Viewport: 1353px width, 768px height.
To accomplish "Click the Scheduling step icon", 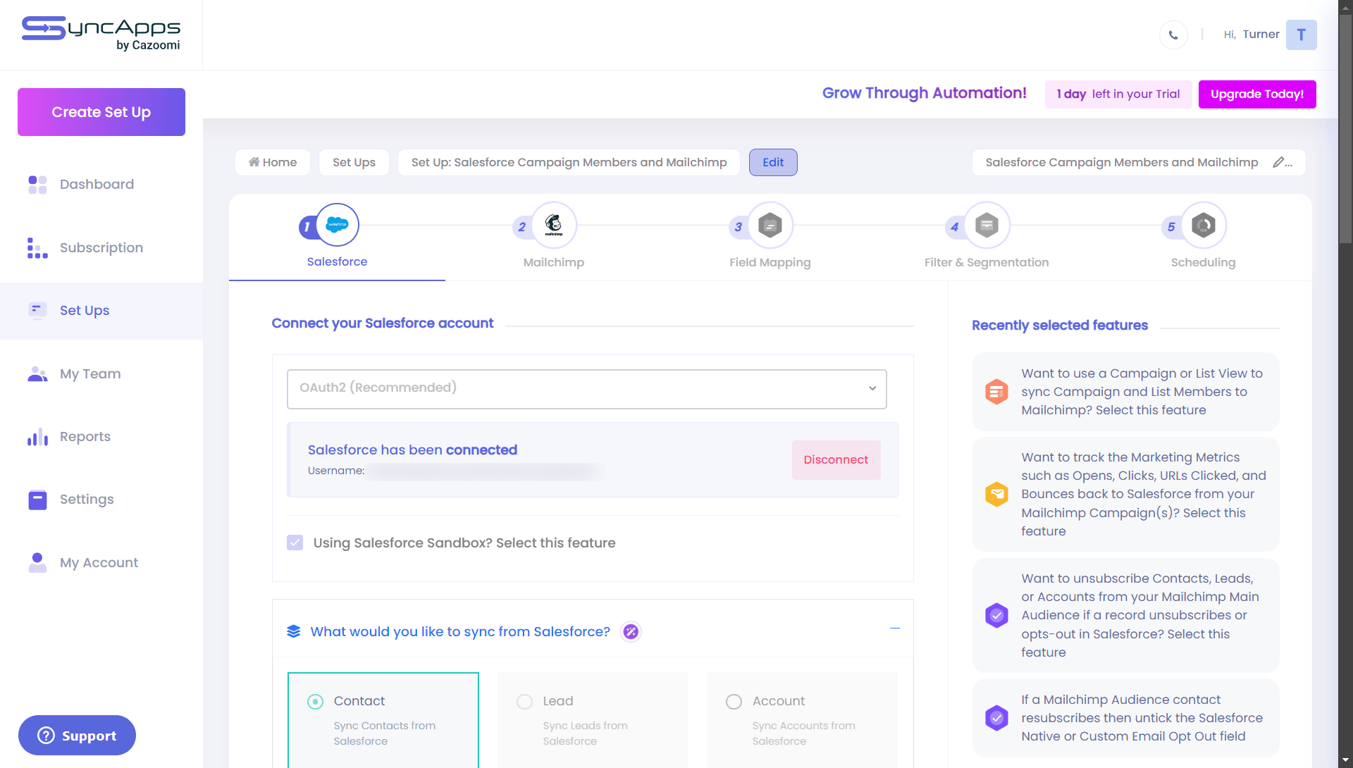I will coord(1204,225).
